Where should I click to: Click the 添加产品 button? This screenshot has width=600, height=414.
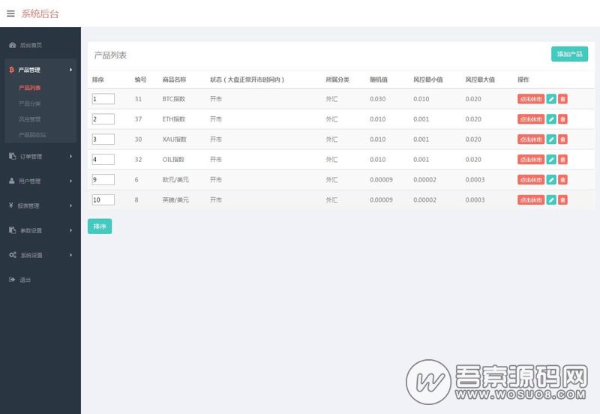(x=569, y=54)
